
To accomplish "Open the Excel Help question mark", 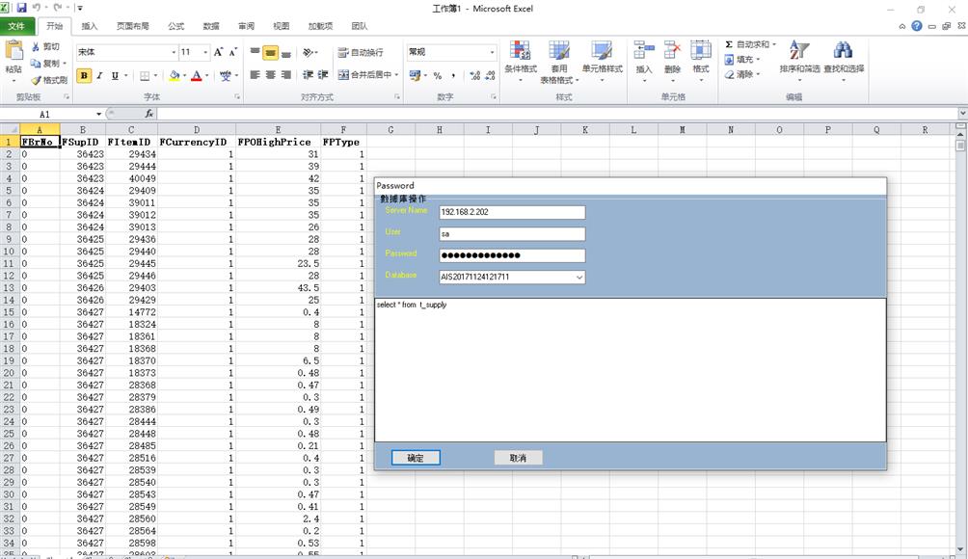I will 917,26.
